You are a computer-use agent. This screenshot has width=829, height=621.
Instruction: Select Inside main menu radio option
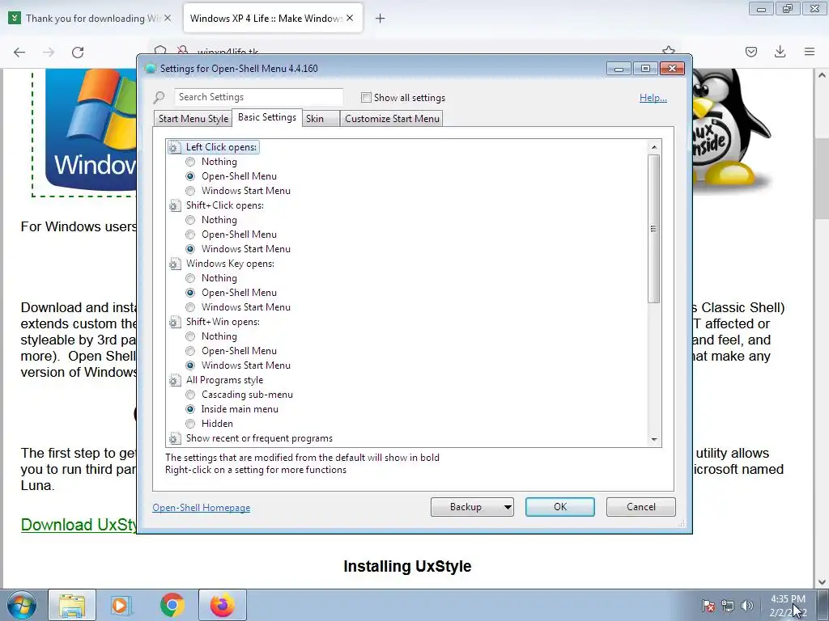[190, 409]
